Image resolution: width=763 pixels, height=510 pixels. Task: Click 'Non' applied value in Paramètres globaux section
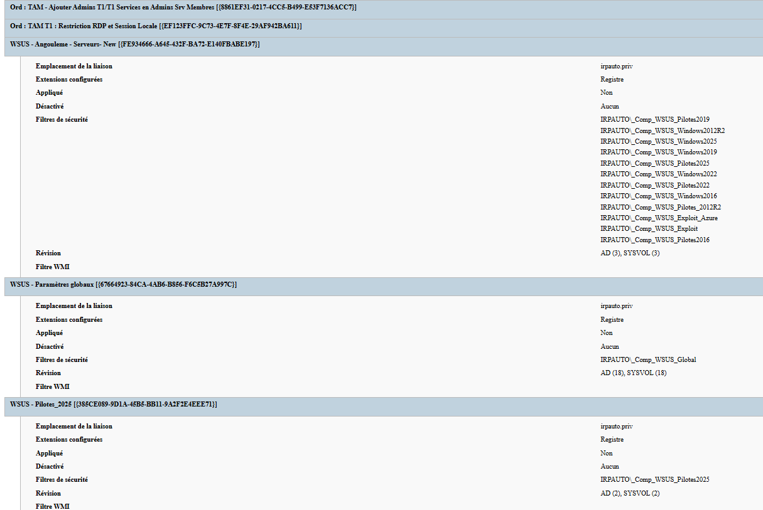pyautogui.click(x=606, y=332)
